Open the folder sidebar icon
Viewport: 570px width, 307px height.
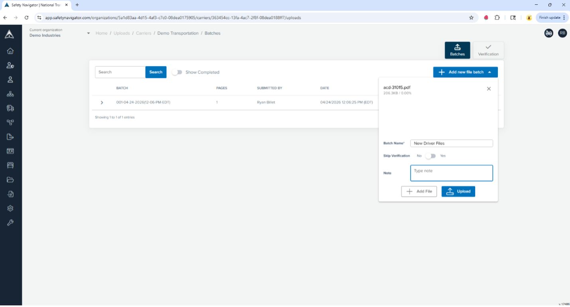[x=10, y=180]
